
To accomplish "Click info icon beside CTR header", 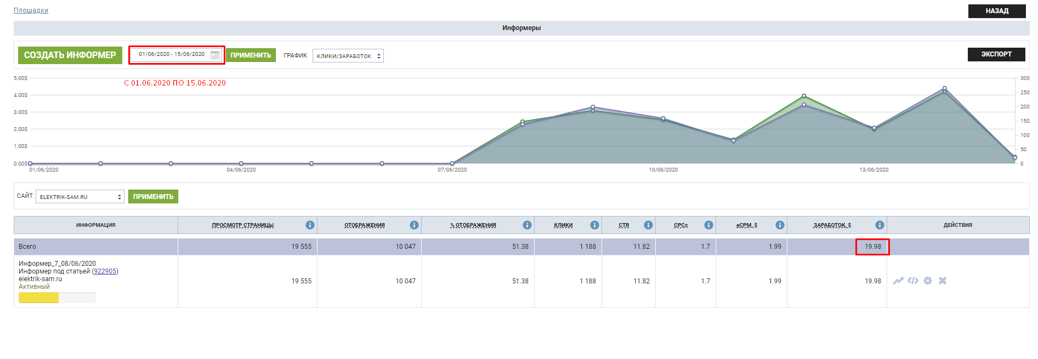I will point(648,225).
